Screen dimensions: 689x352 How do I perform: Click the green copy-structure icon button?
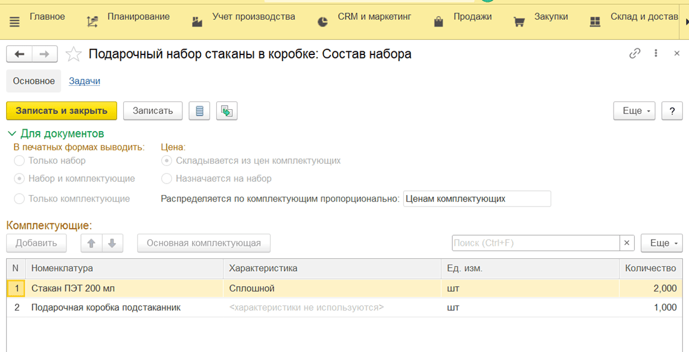pos(227,111)
